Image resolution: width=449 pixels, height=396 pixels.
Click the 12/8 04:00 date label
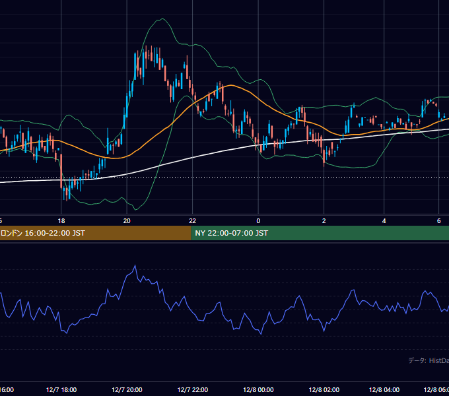(x=384, y=390)
